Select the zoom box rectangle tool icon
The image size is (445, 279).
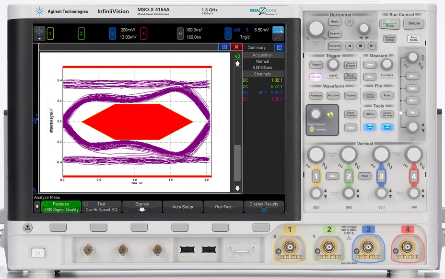[278, 30]
